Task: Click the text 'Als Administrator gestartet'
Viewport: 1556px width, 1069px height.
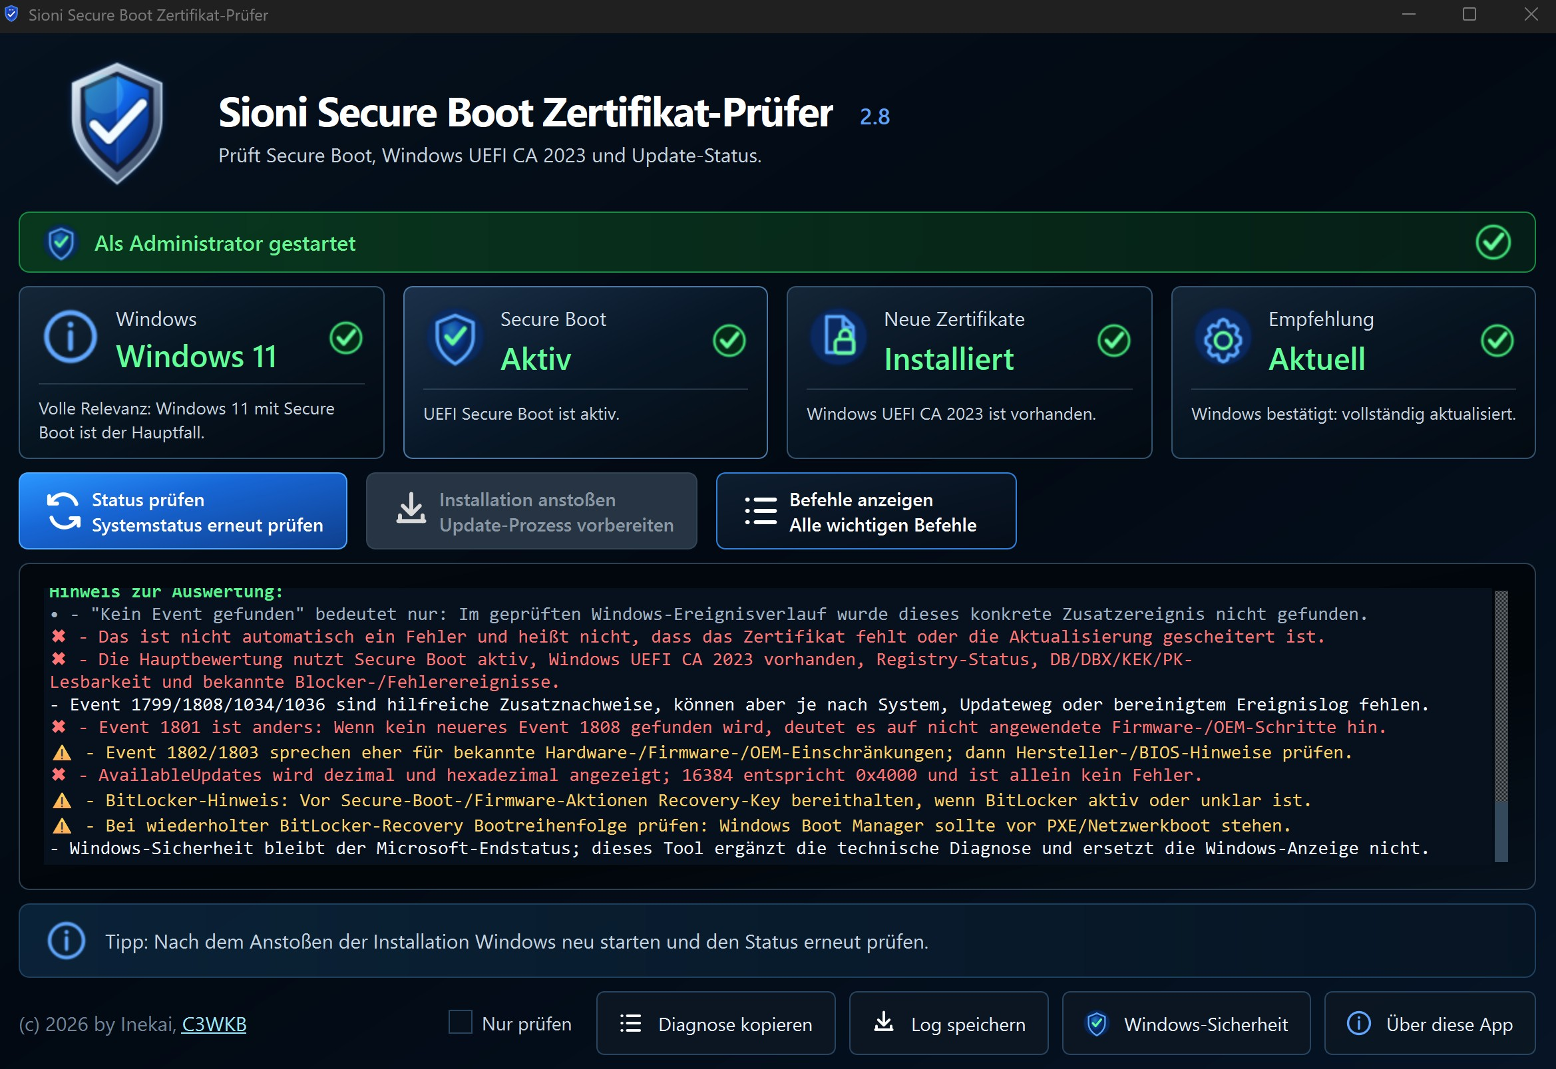Action: (x=224, y=243)
